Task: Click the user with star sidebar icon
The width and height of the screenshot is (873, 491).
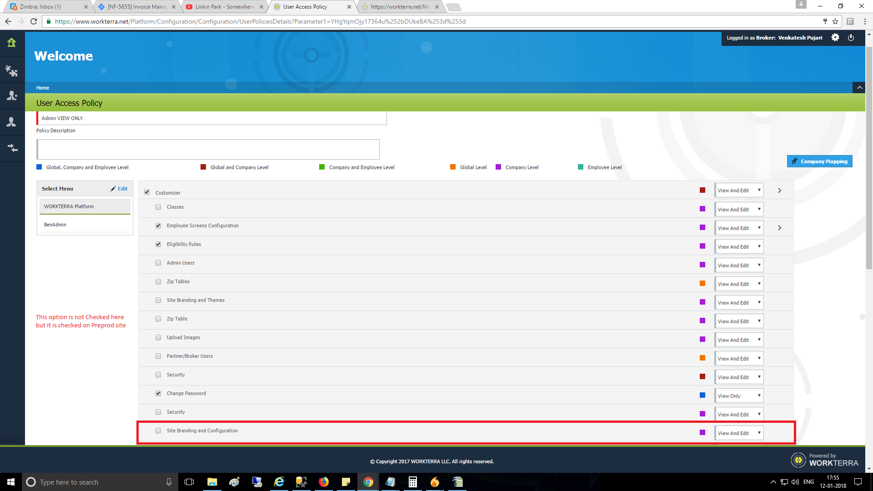Action: (x=12, y=95)
